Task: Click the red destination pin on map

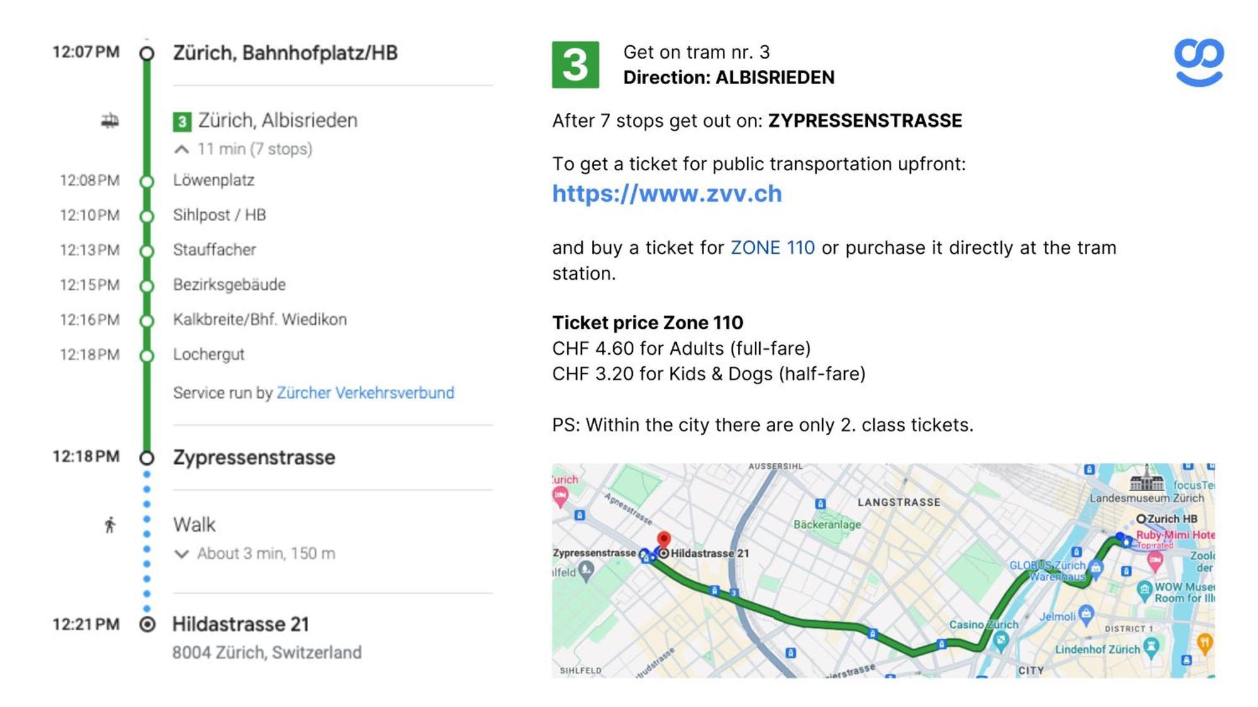Action: point(664,539)
